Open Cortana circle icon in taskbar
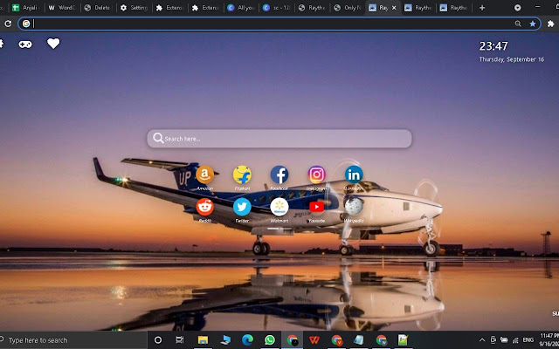Image resolution: width=559 pixels, height=349 pixels. (x=158, y=340)
